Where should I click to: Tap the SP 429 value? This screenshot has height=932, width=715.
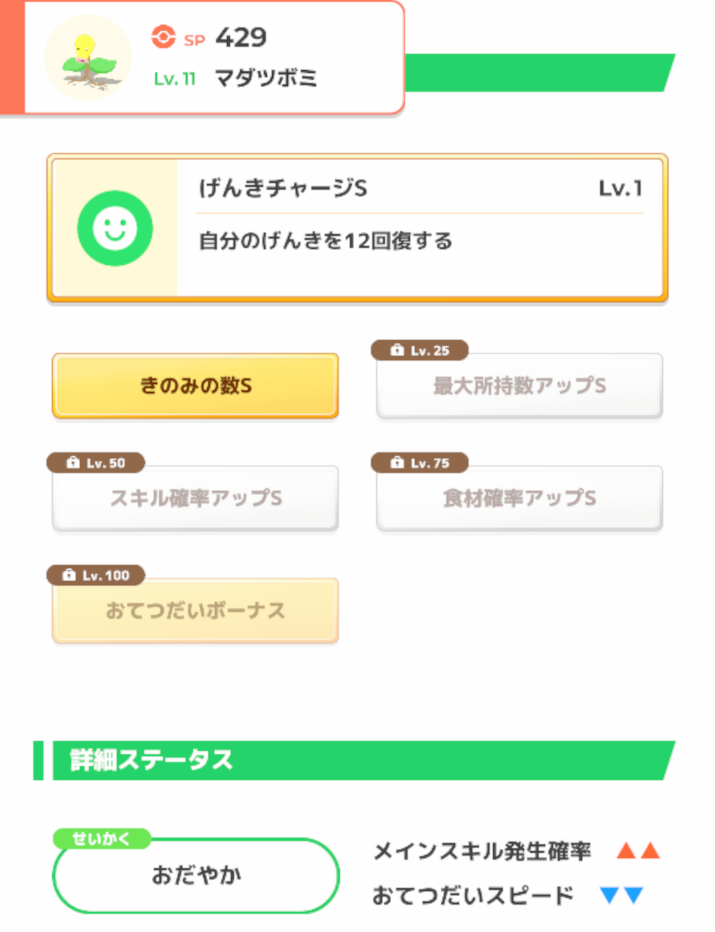241,38
